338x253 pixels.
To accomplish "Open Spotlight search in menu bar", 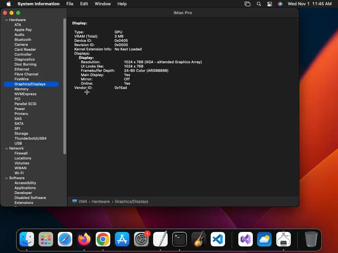I will coord(259,4).
